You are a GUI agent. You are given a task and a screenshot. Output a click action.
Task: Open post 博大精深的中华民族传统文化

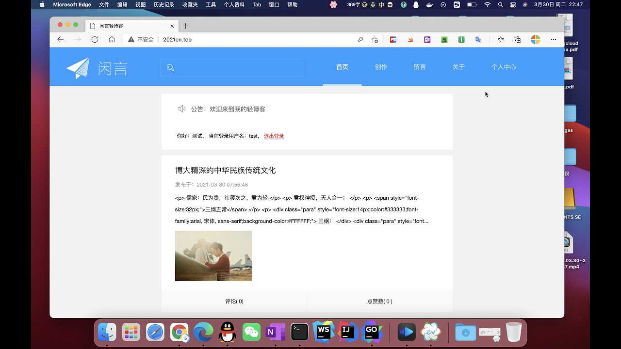(225, 170)
